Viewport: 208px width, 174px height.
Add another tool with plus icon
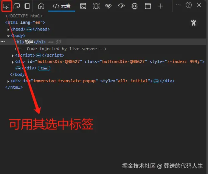tap(160, 6)
